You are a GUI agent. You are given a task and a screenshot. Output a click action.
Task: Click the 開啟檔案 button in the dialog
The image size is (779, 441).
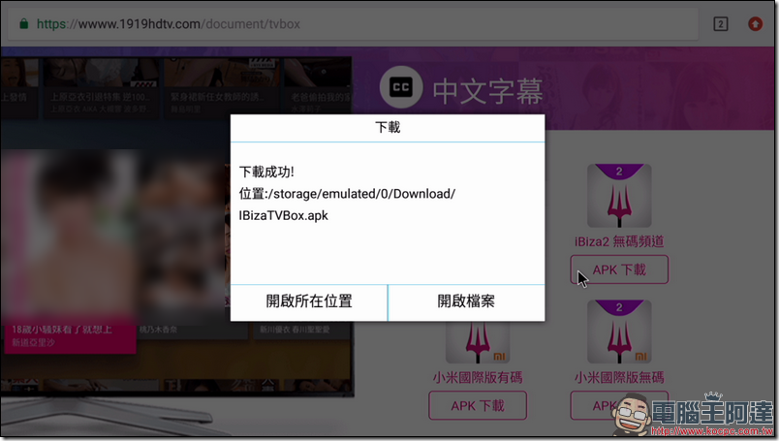click(x=466, y=301)
